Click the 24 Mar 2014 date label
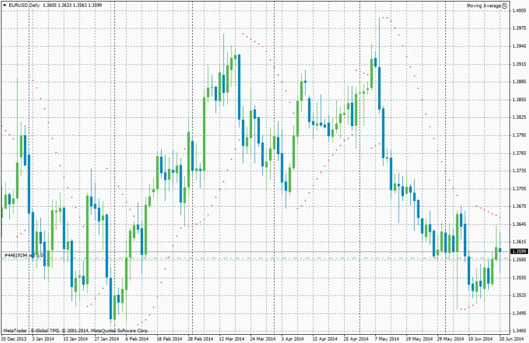529x343 pixels. [263, 339]
